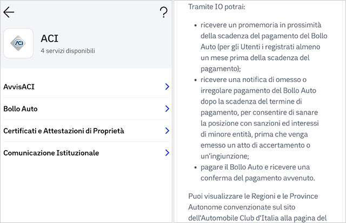Viewport: 346px width, 223px height.
Task: Click the 'dell'Automobile Club d'Italia' text line
Action: (x=257, y=218)
